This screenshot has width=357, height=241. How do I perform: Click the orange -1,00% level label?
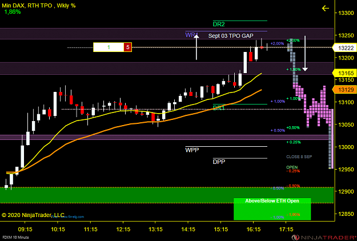(293, 215)
